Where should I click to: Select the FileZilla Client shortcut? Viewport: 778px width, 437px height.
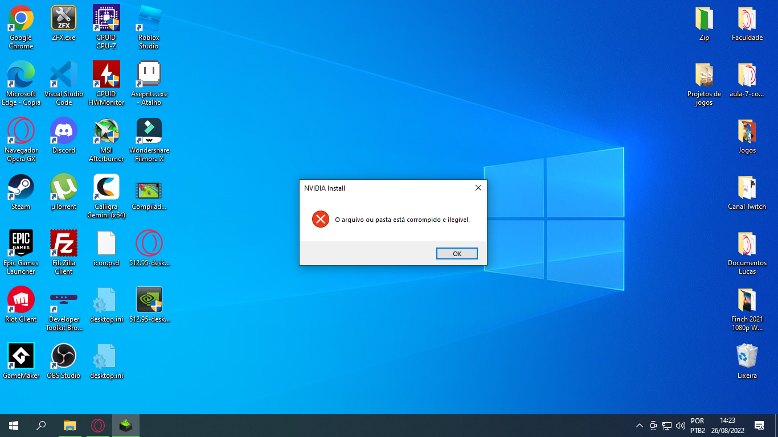(x=64, y=253)
